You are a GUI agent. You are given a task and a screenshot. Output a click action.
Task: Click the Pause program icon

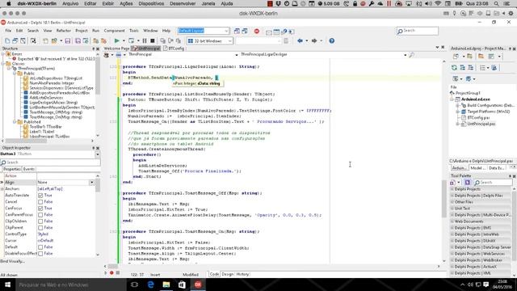click(145, 41)
